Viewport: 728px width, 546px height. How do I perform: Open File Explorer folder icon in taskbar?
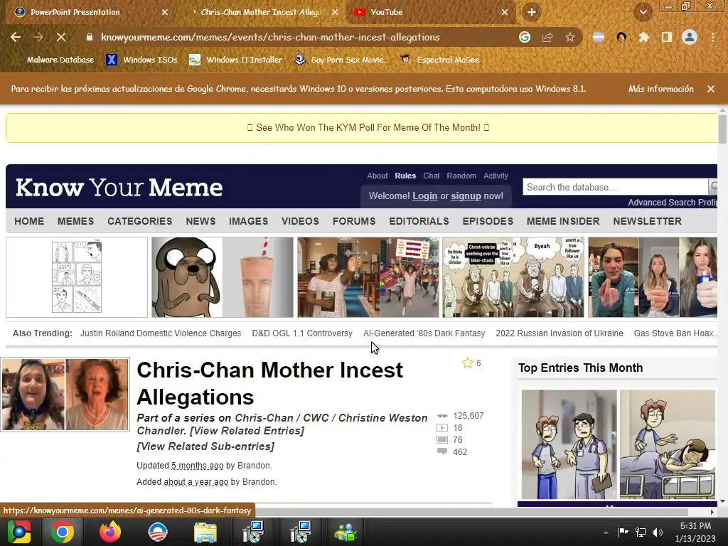point(205,532)
